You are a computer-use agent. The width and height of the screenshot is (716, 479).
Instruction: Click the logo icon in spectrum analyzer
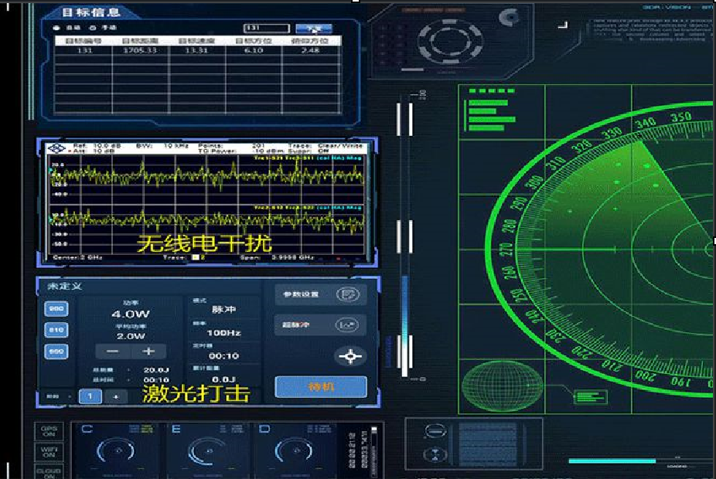(x=57, y=148)
